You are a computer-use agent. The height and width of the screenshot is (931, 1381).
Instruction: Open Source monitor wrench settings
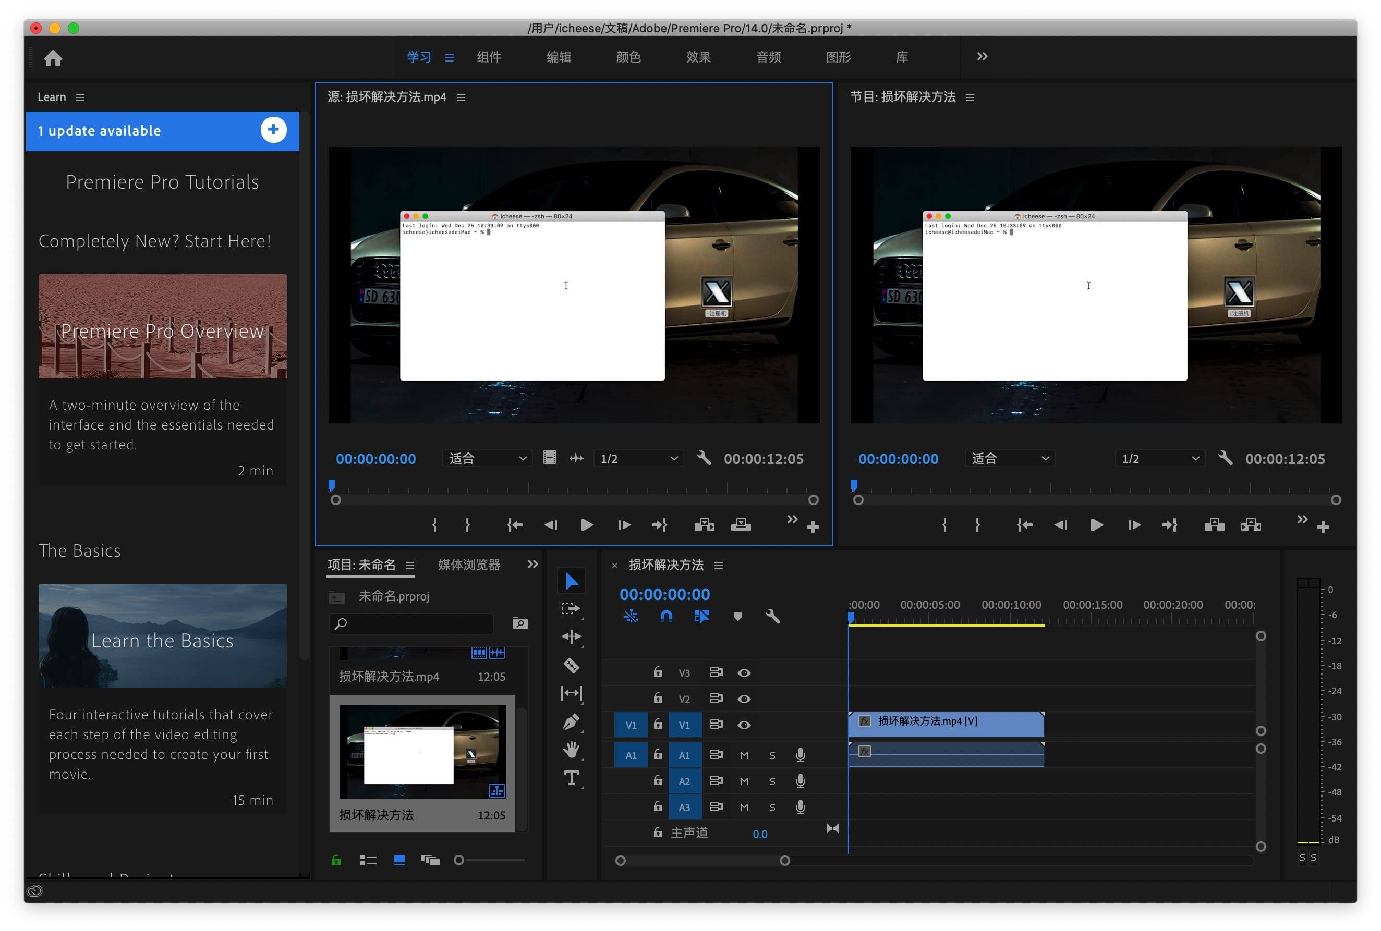(x=704, y=458)
